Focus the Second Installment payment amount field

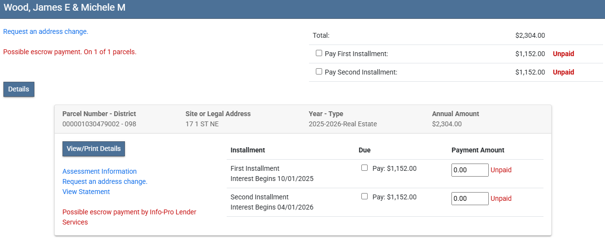point(469,198)
